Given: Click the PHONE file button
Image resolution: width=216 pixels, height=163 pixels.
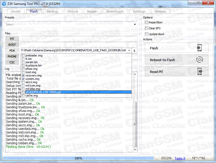Looking at the screenshot, I should [12, 56].
